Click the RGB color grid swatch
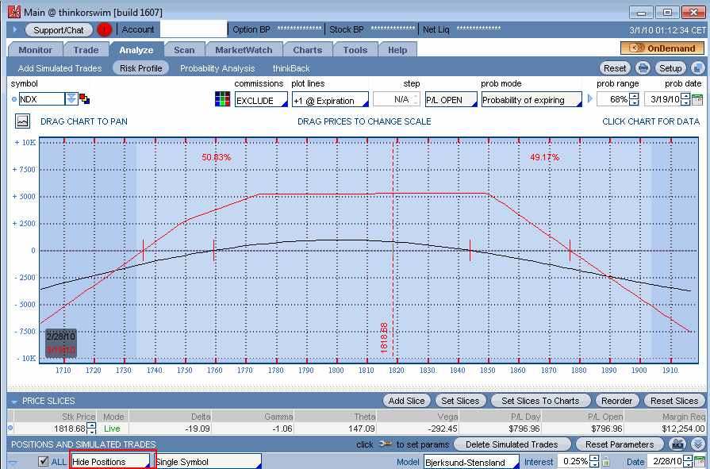 coord(223,100)
